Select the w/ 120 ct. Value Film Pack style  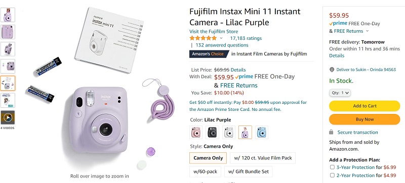(x=263, y=158)
